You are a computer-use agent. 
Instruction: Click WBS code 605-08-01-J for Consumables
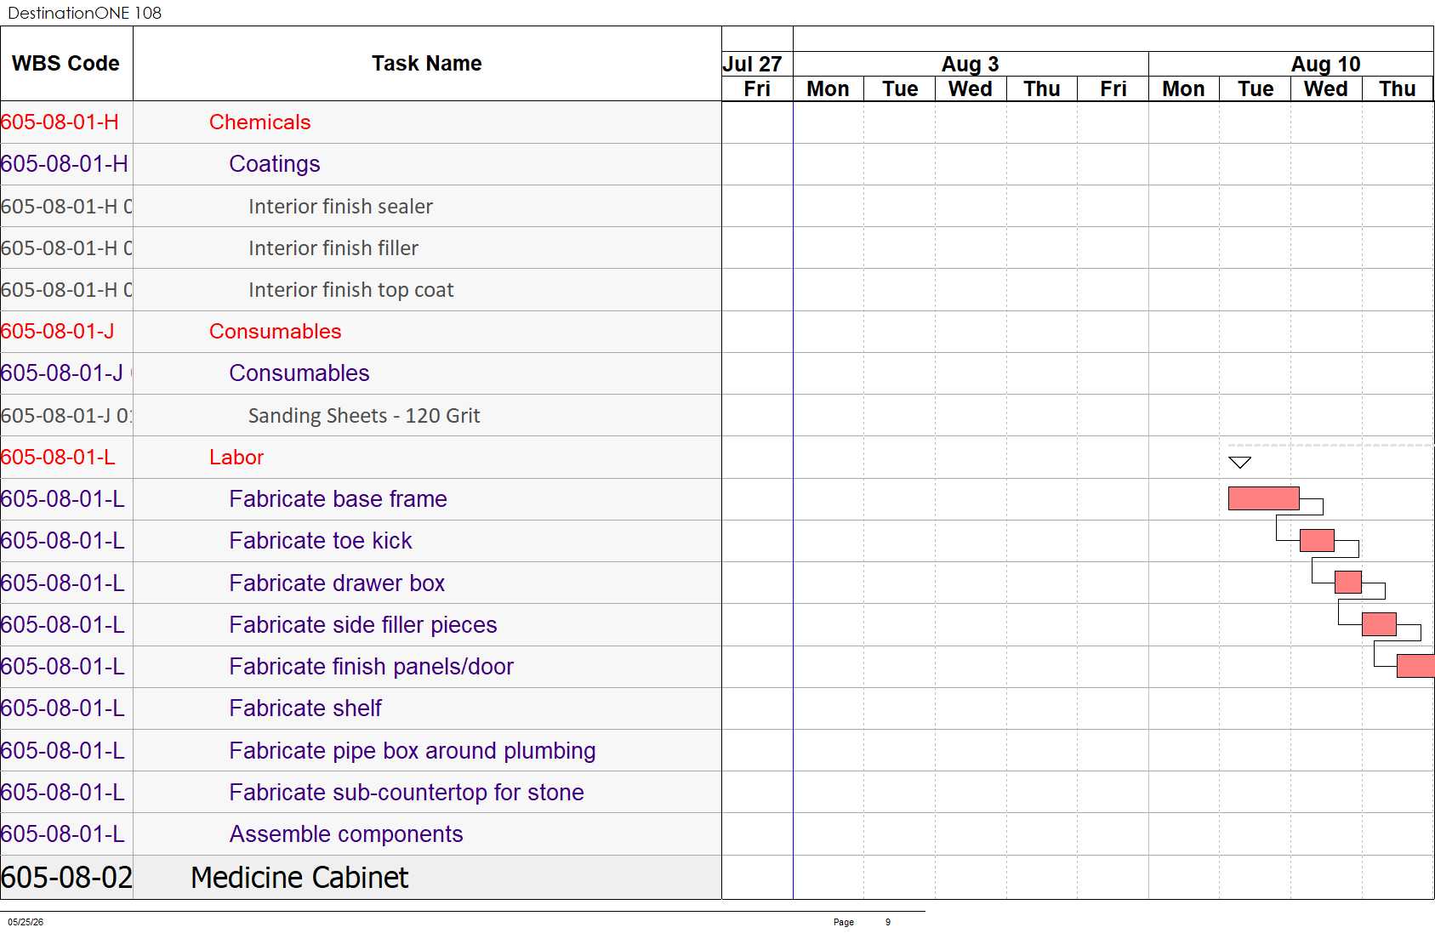coord(58,332)
